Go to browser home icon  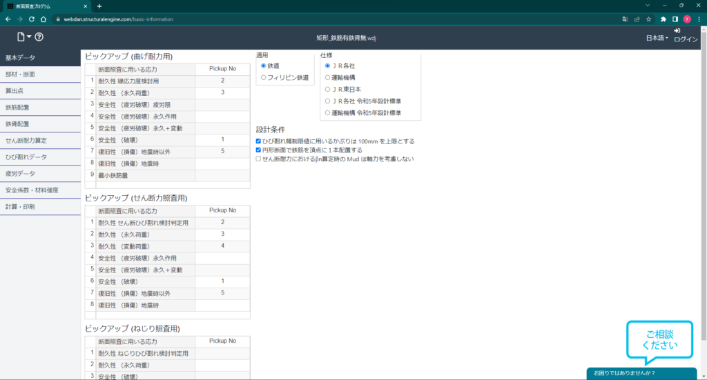pyautogui.click(x=43, y=19)
